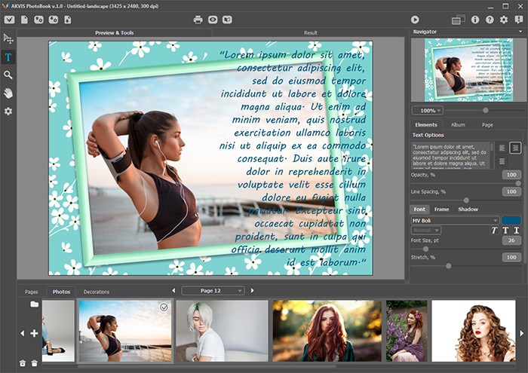
Task: Toggle italic text style
Action: 494,231
